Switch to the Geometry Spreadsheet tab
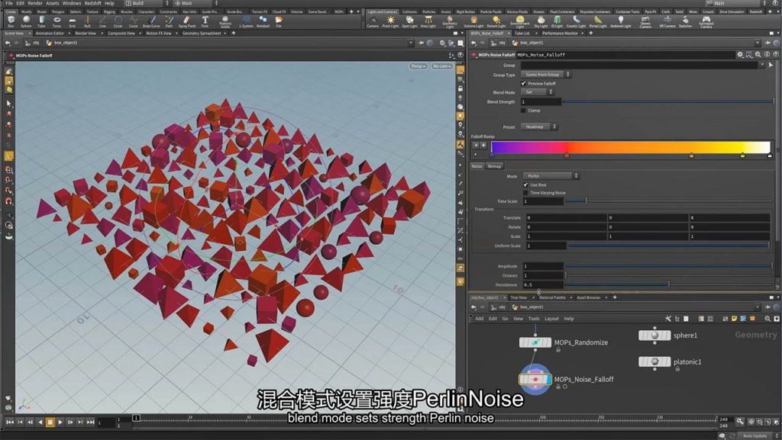Image resolution: width=782 pixels, height=440 pixels. pyautogui.click(x=202, y=34)
